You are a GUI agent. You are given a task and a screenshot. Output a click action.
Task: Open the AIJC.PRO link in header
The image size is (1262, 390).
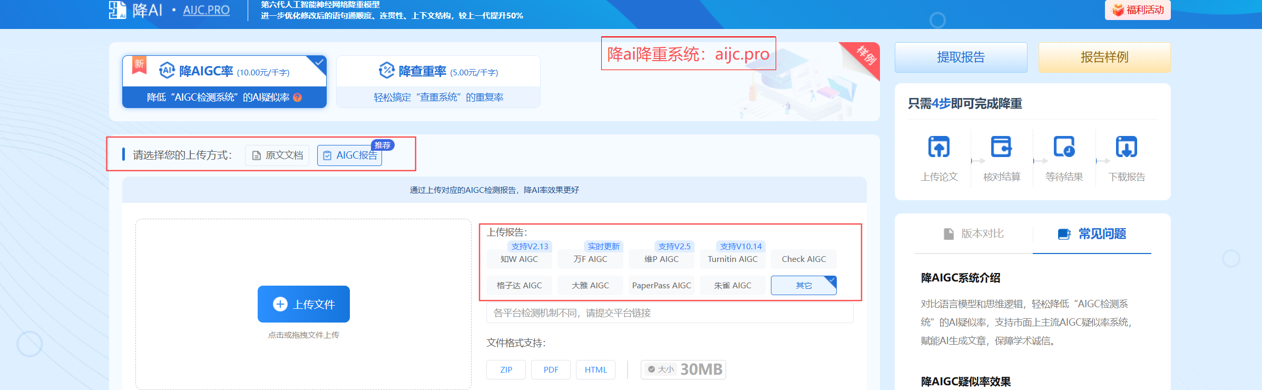[206, 10]
